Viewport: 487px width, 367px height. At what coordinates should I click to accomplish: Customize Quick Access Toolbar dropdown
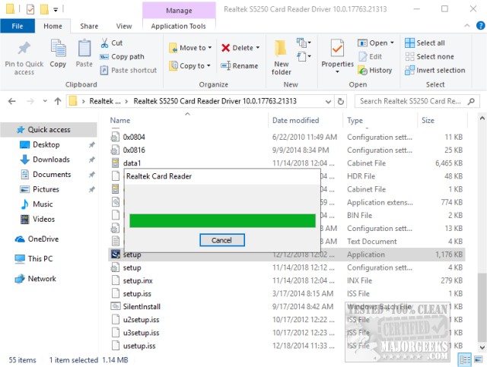pyautogui.click(x=56, y=10)
